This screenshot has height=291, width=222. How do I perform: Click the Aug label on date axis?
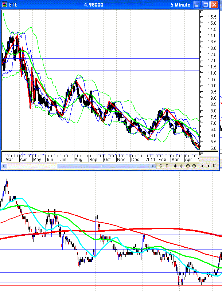[78, 159]
